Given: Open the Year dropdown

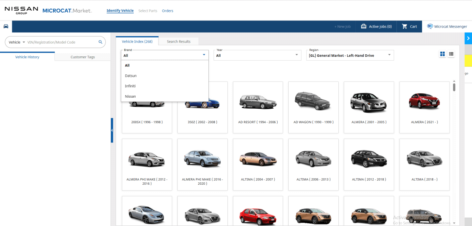Looking at the screenshot, I should tap(258, 55).
